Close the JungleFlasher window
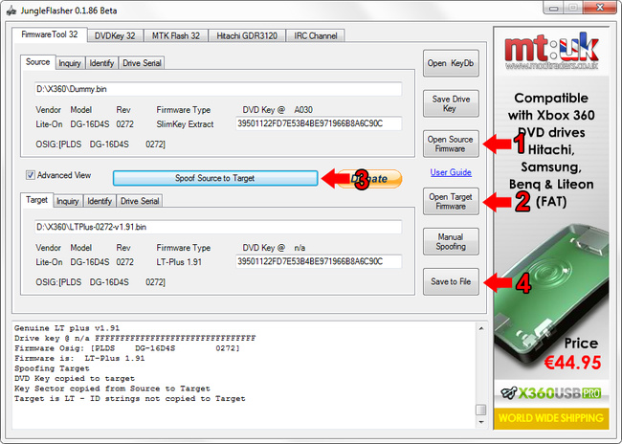 tap(600, 8)
